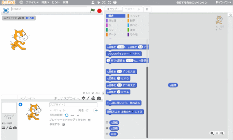
Task: Open マウスのポインター dropdown in block
Action: click(130, 54)
